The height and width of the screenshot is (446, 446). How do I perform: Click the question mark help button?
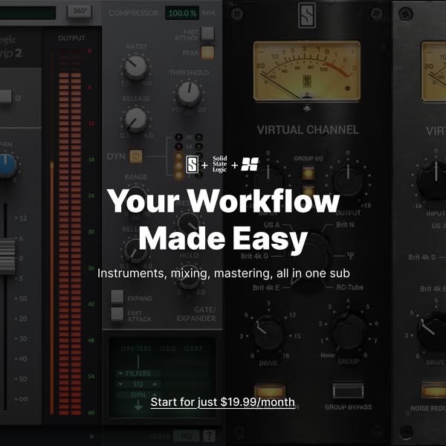[x=209, y=436]
